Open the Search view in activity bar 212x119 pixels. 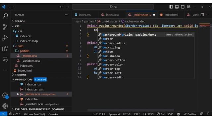coord(5,16)
